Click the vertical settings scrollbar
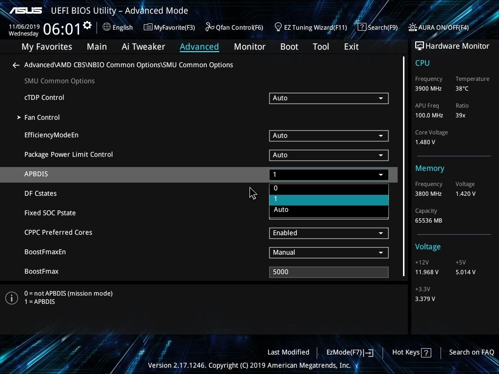Viewport: 499px width, 374px height. coord(403,167)
